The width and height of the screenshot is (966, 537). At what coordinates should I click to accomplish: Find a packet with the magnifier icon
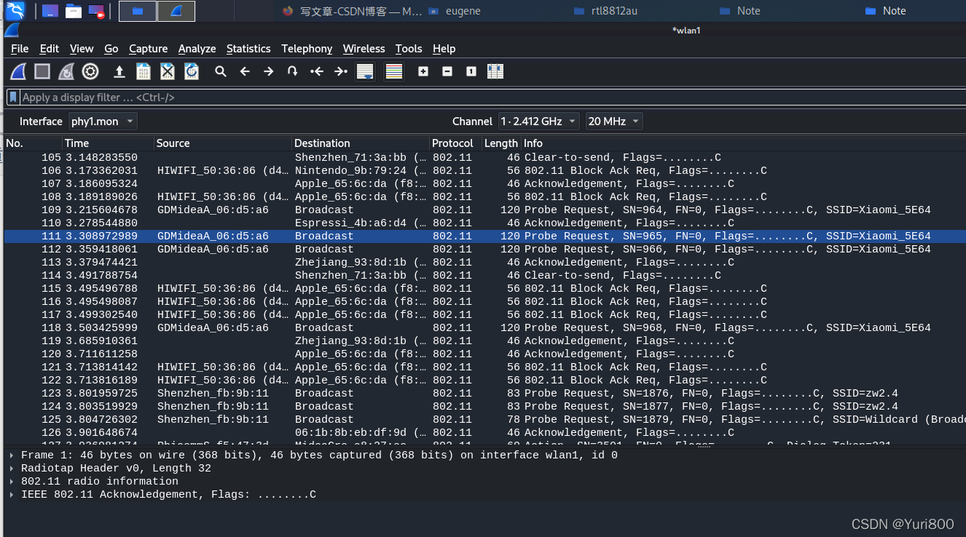click(x=221, y=71)
